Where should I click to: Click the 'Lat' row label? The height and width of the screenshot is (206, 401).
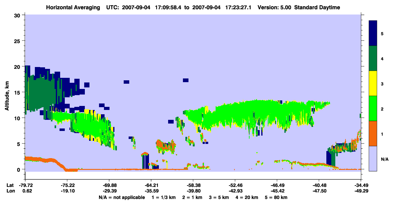(10, 185)
